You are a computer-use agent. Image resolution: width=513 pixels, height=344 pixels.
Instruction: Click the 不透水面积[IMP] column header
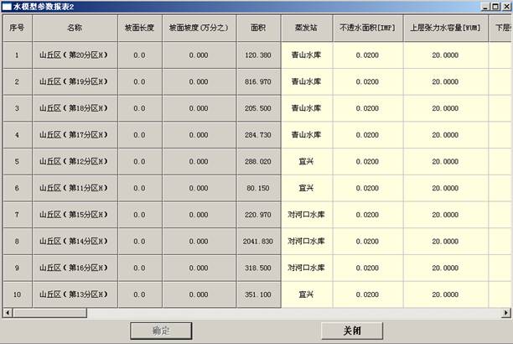367,28
